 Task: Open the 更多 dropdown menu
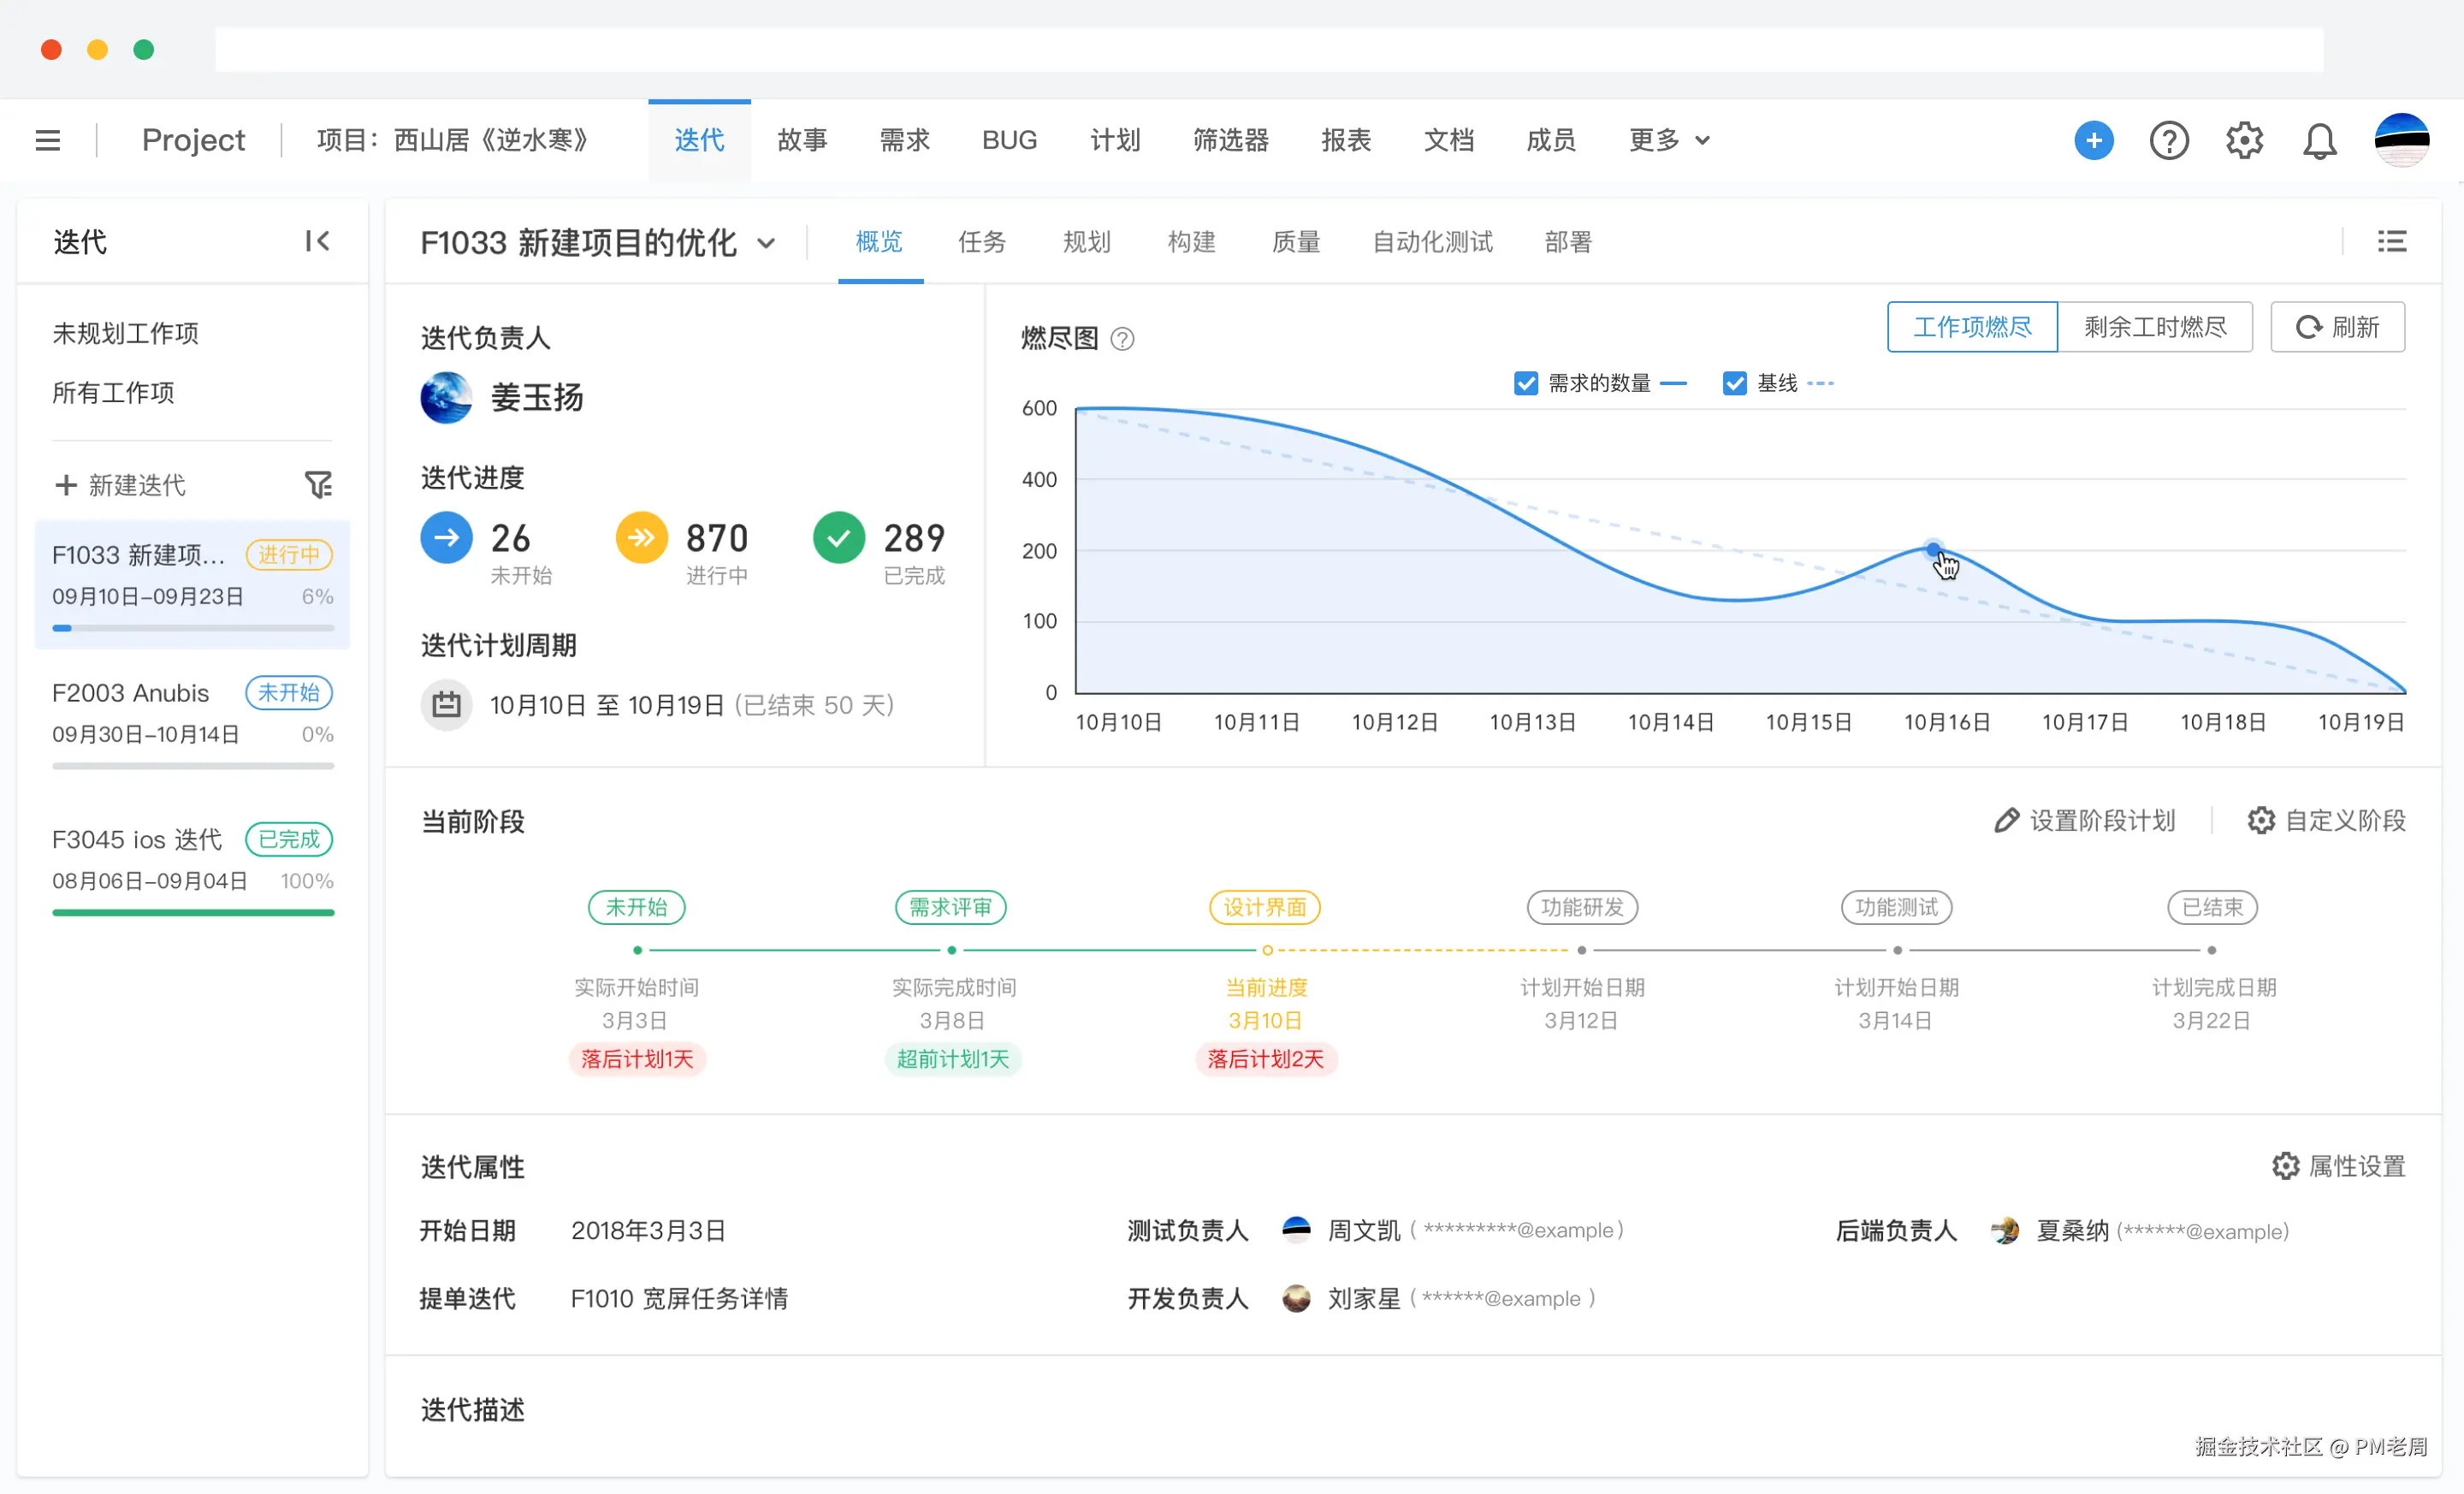1667,140
